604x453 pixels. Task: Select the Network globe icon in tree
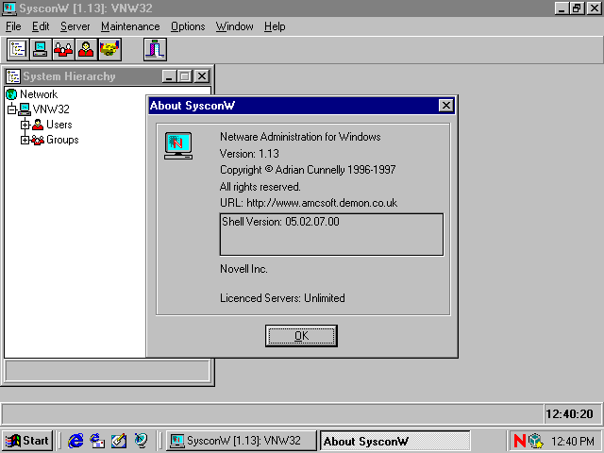tap(11, 94)
